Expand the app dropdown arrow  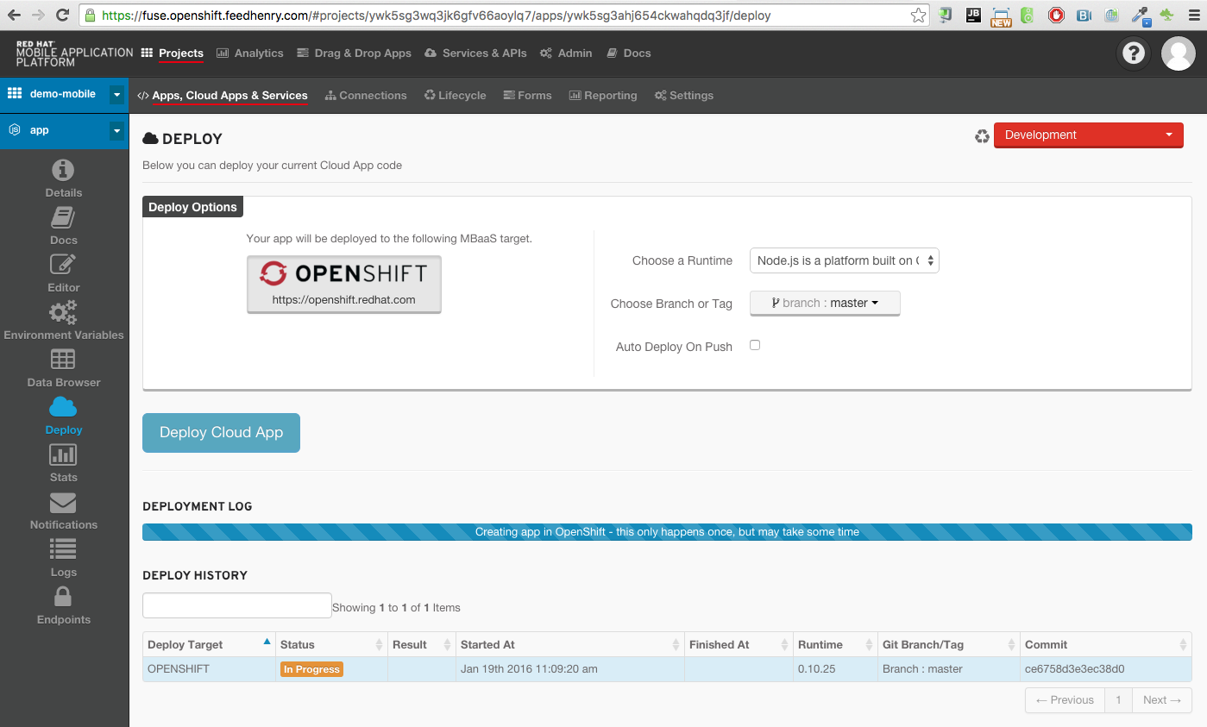[x=117, y=131]
